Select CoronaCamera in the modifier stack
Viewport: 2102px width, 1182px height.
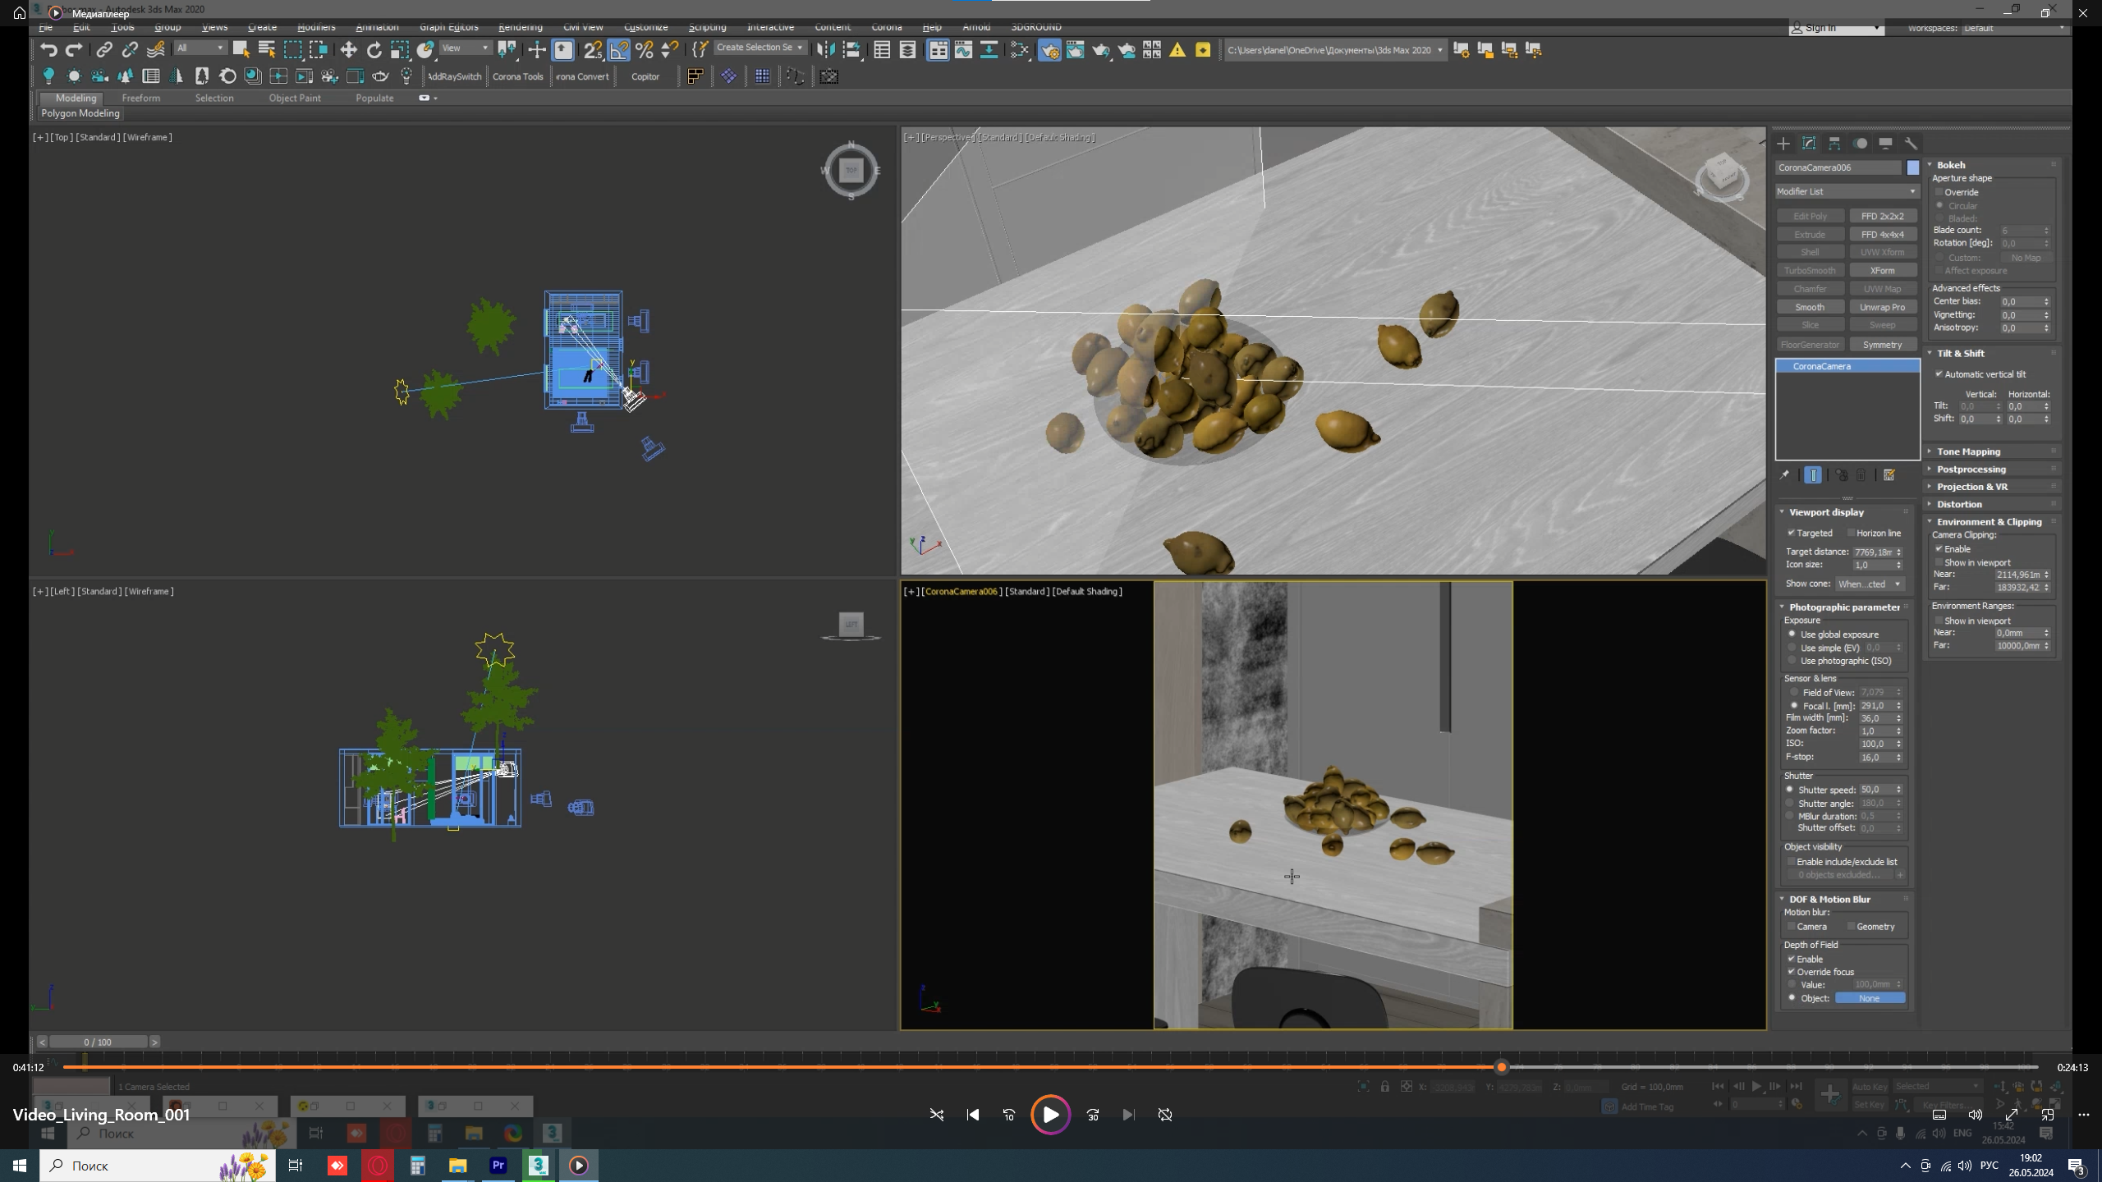[1821, 366]
